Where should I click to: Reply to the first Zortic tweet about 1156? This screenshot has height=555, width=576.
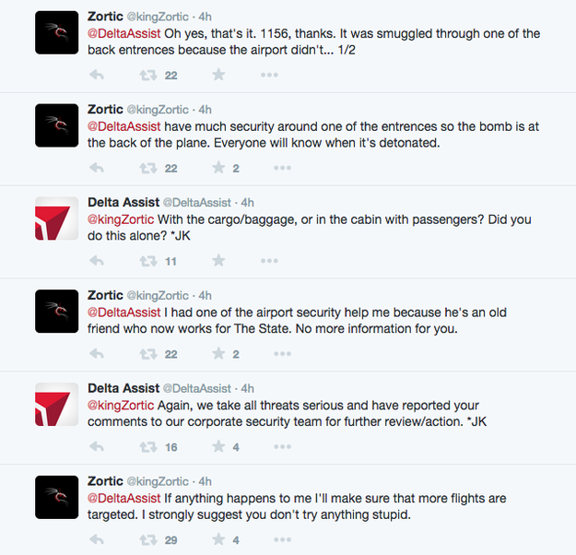tap(97, 75)
